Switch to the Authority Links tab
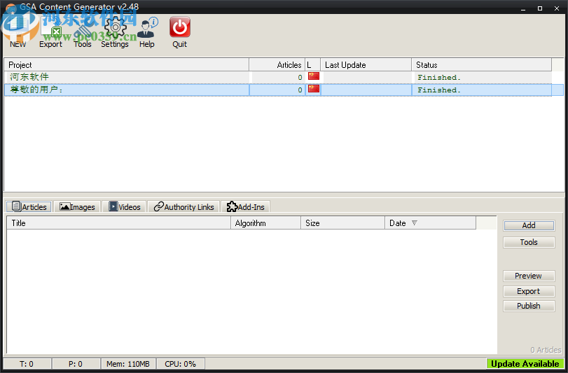Image resolution: width=568 pixels, height=373 pixels. [184, 206]
